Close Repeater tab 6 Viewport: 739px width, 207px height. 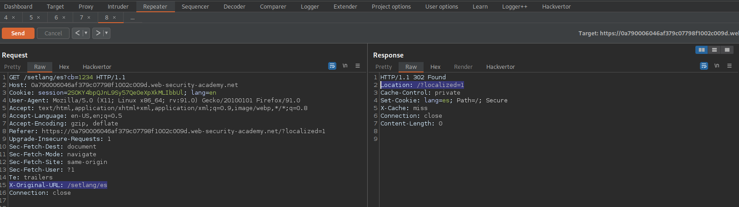click(x=64, y=18)
